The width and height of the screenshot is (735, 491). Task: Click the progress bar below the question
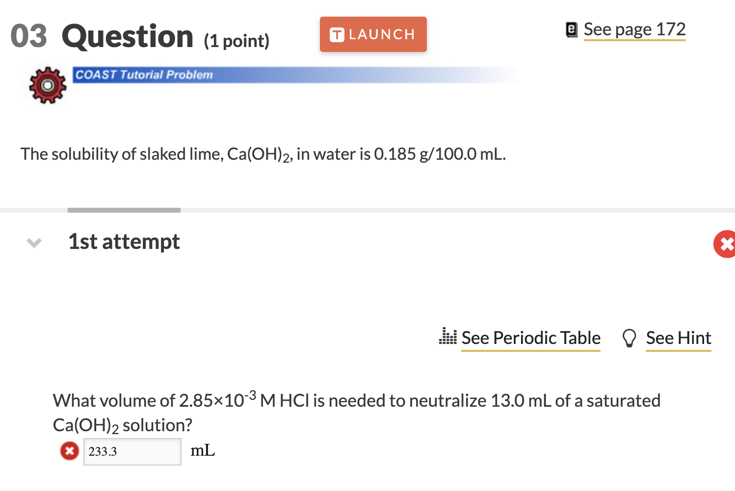[123, 210]
